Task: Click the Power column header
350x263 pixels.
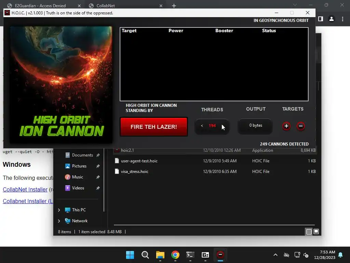Action: coord(176,30)
